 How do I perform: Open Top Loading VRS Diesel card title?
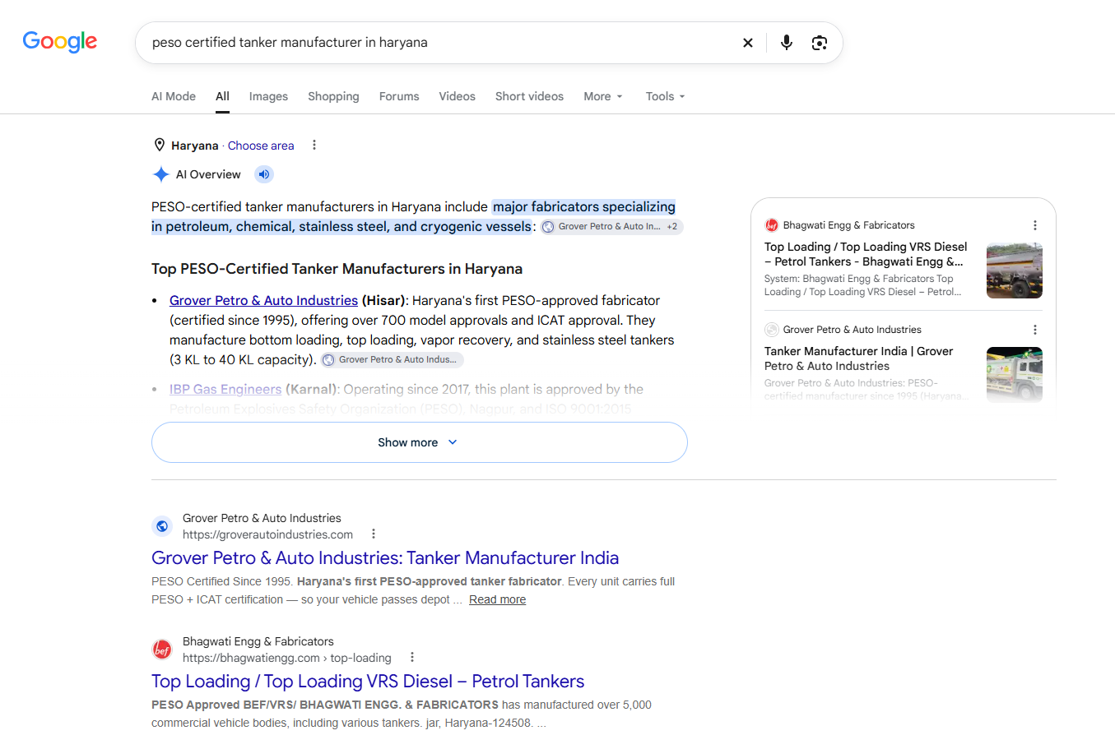click(x=866, y=254)
